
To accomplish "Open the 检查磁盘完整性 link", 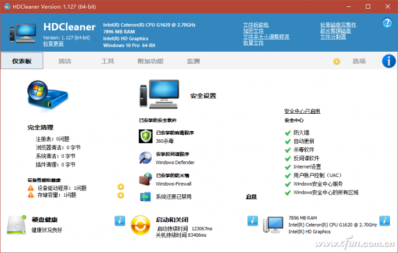I will pyautogui.click(x=338, y=25).
